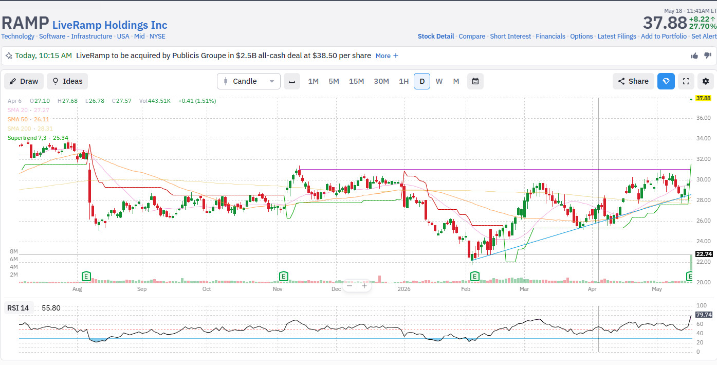
Task: Click the Vol 443.51K readout
Action: (x=155, y=101)
